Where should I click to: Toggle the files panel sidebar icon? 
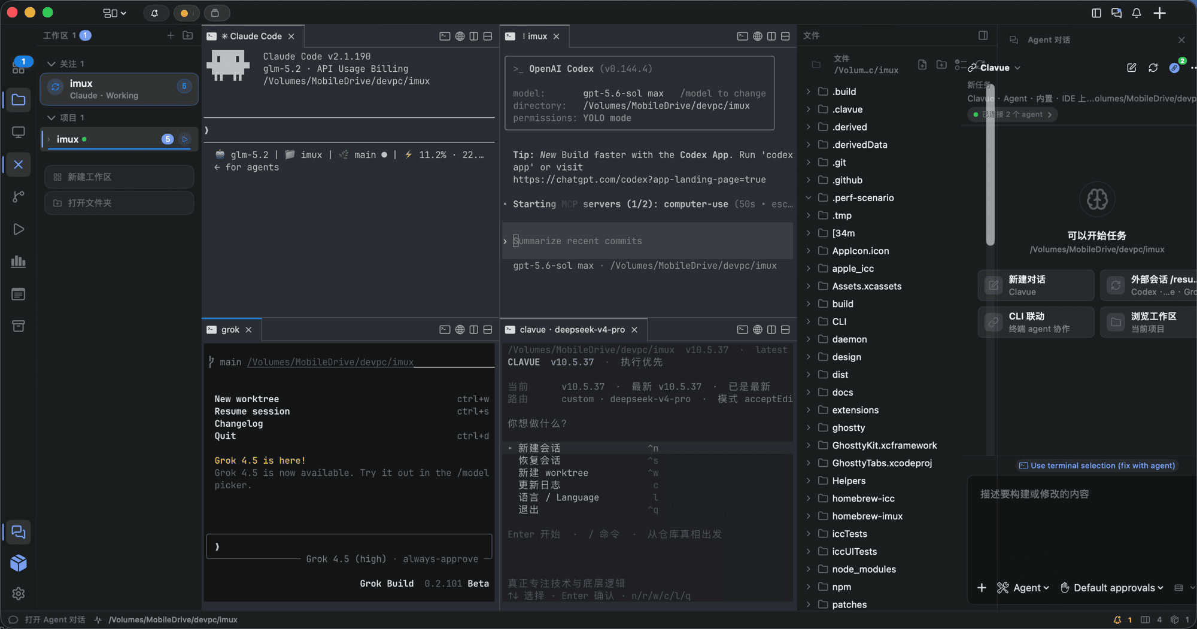[983, 35]
